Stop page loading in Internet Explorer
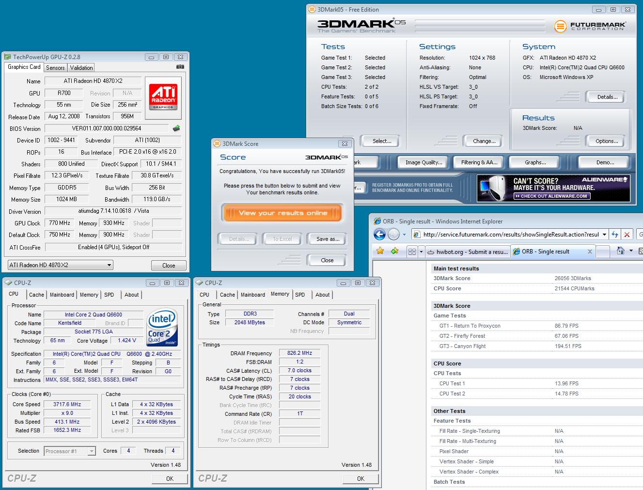The width and height of the screenshot is (643, 490). 627,235
